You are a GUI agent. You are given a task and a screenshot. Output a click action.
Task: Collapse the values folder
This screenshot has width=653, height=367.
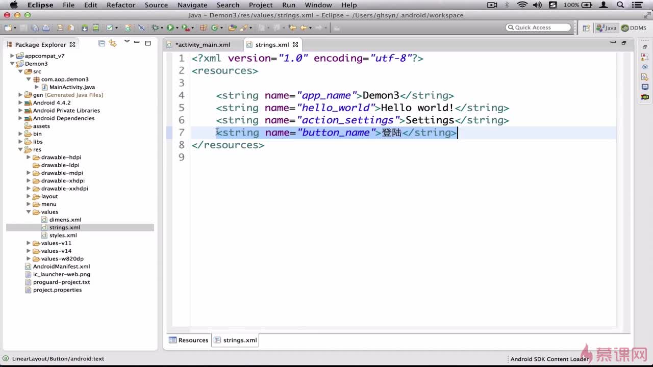pyautogui.click(x=29, y=212)
